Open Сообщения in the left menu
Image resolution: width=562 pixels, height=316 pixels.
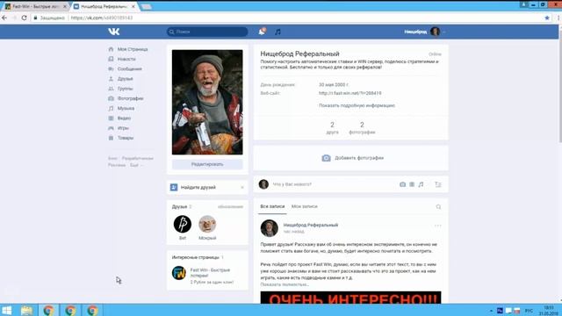tap(129, 68)
